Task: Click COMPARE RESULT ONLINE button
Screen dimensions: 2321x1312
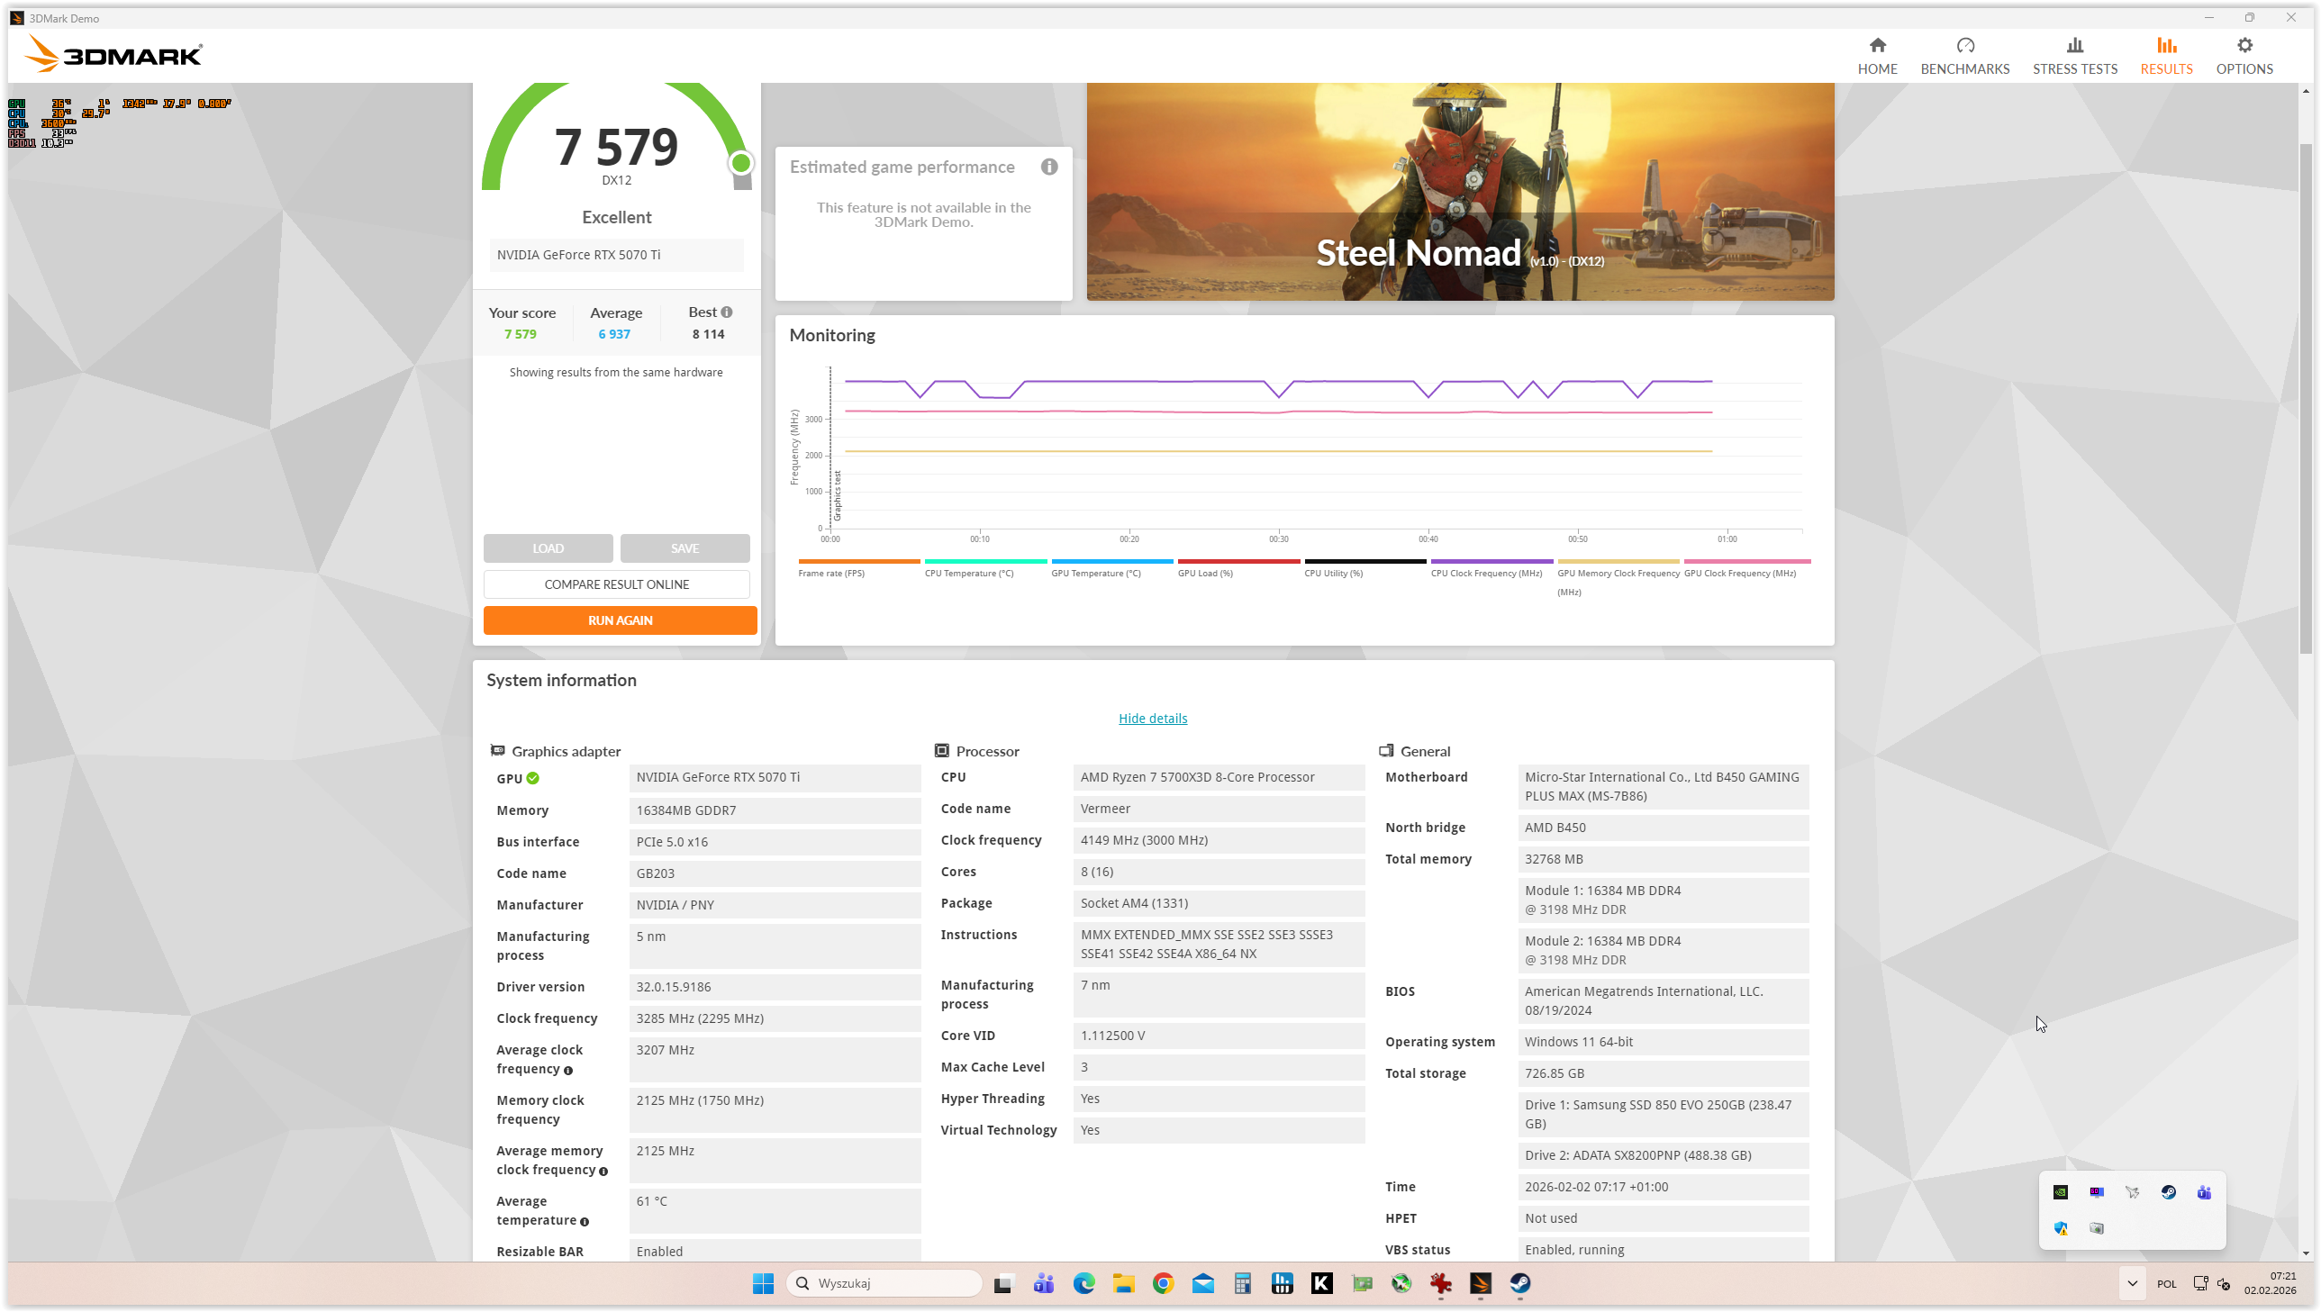Action: pos(616,584)
